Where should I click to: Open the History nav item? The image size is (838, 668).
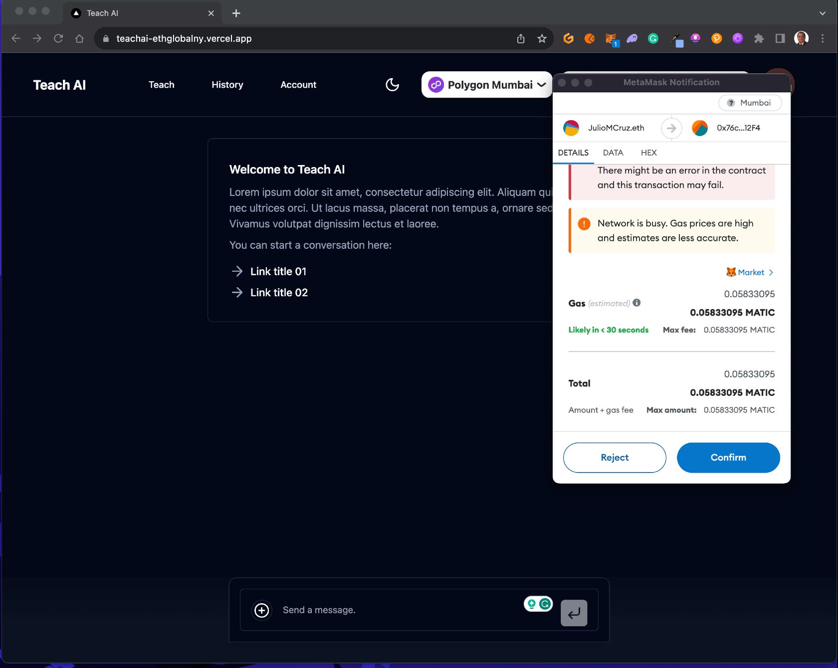pyautogui.click(x=227, y=85)
